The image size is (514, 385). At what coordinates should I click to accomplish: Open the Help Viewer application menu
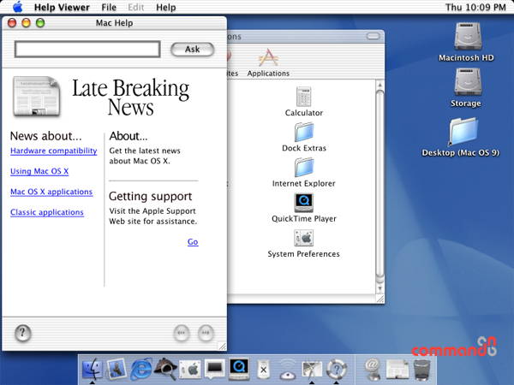(x=62, y=7)
